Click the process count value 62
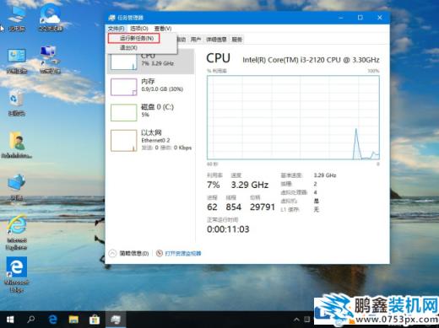The image size is (439, 328). click(x=212, y=207)
